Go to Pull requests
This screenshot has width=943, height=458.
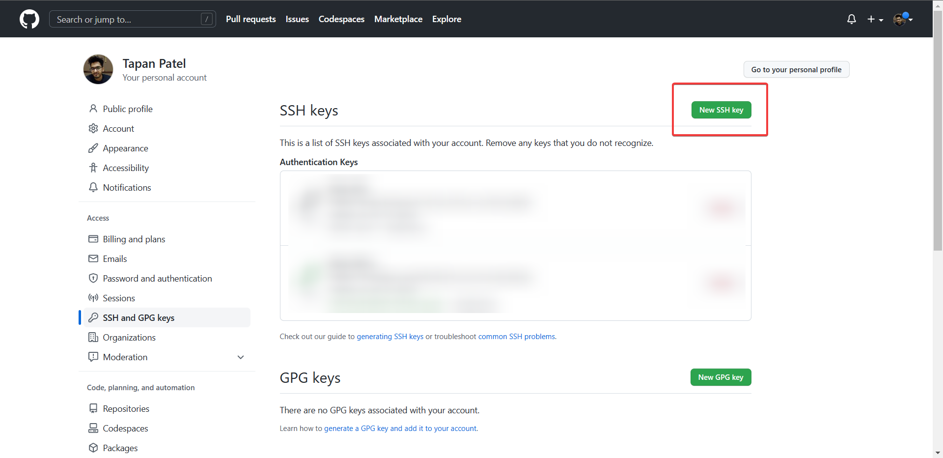pos(251,19)
